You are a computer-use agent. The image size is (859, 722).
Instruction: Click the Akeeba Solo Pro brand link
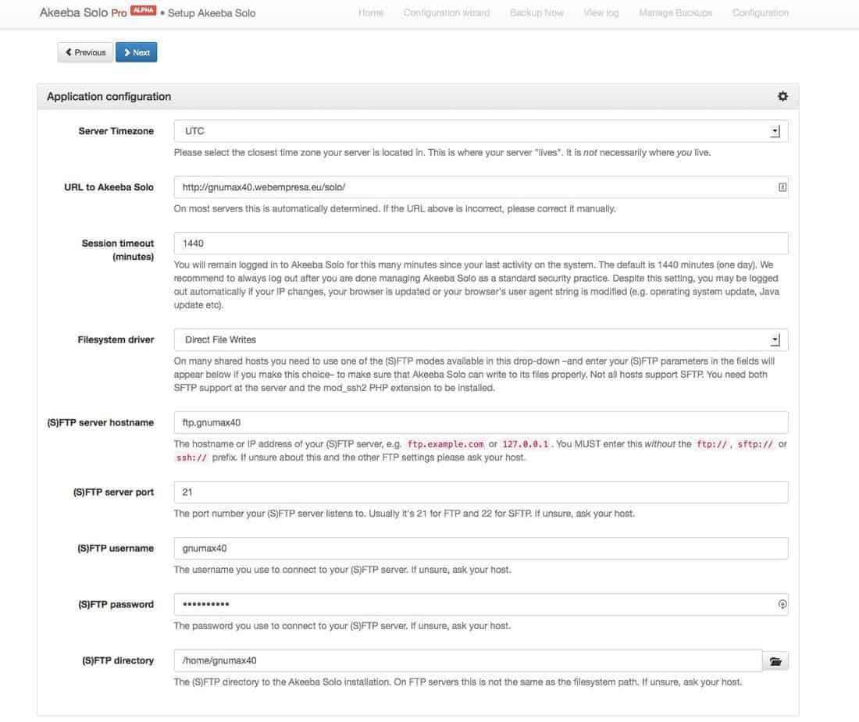(x=83, y=12)
